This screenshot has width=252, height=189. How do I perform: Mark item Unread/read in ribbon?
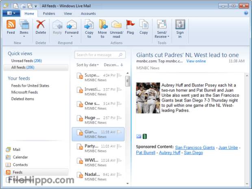point(116,29)
